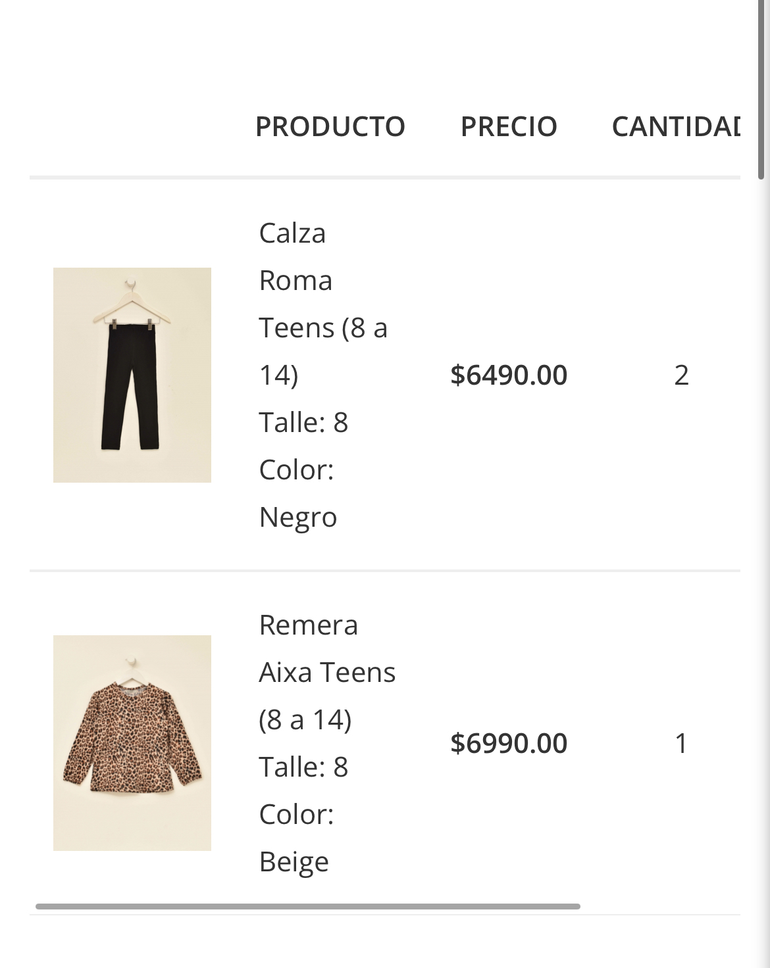Click the 'Talle: 8' line under Calza Roma
Image resolution: width=770 pixels, height=968 pixels.
point(303,422)
